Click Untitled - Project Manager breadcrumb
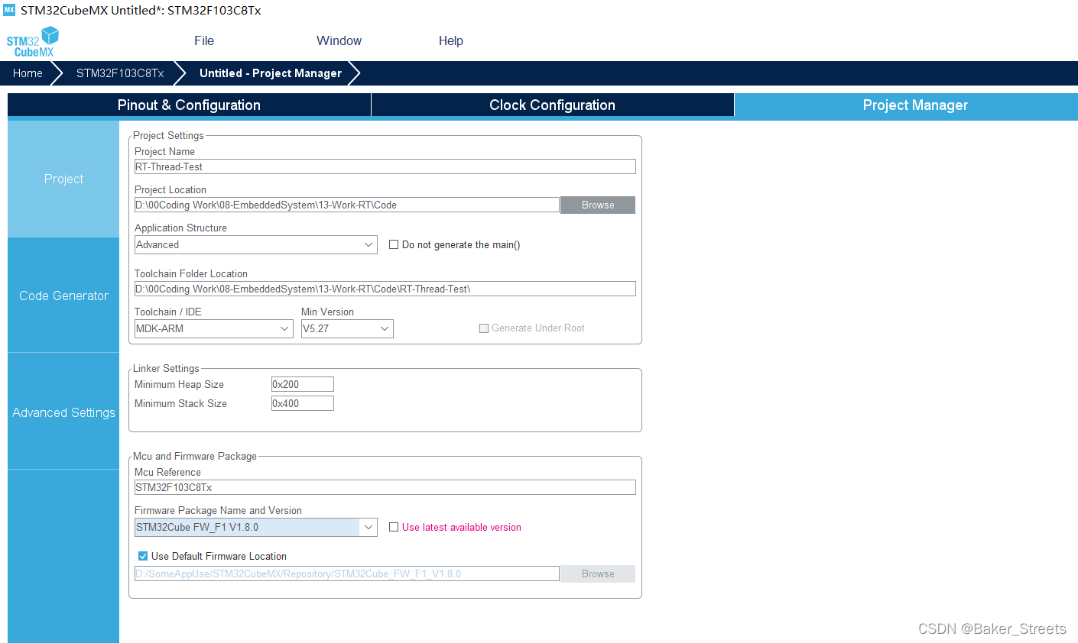This screenshot has width=1078, height=643. [271, 73]
